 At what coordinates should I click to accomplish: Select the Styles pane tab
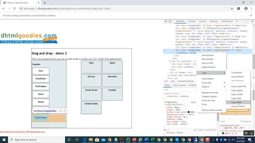click(167, 85)
